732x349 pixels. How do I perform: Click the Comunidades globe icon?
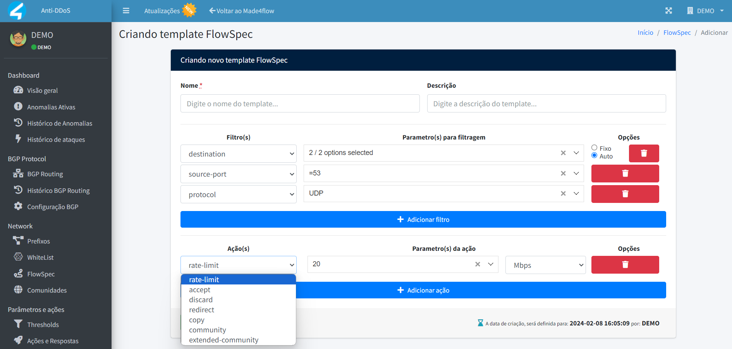[x=18, y=290]
